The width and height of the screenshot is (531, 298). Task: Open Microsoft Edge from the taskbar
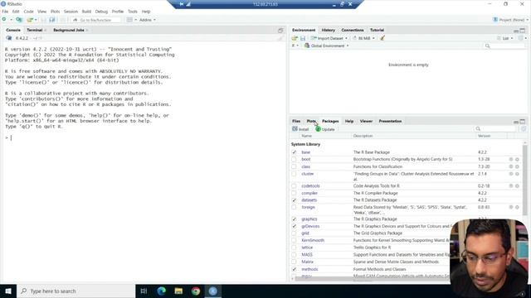click(x=162, y=291)
